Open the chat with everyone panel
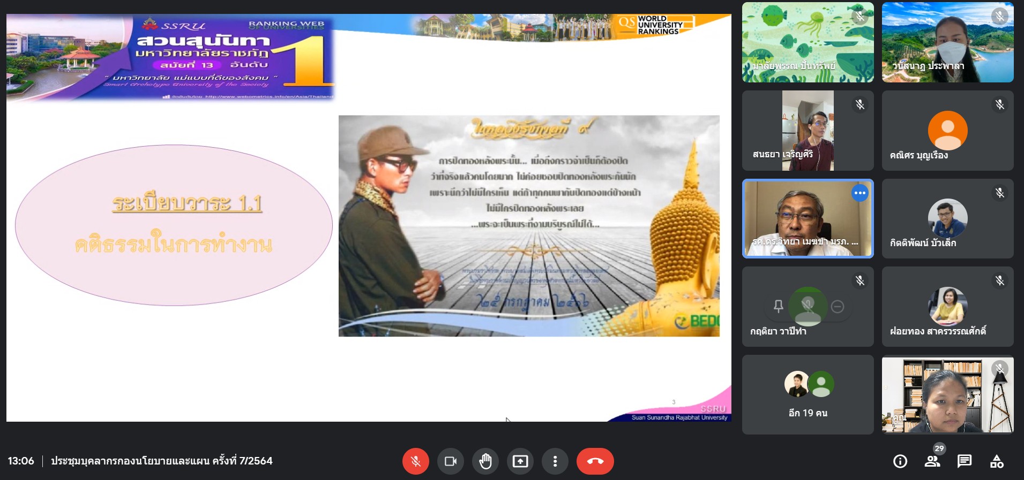The height and width of the screenshot is (480, 1024). click(965, 461)
